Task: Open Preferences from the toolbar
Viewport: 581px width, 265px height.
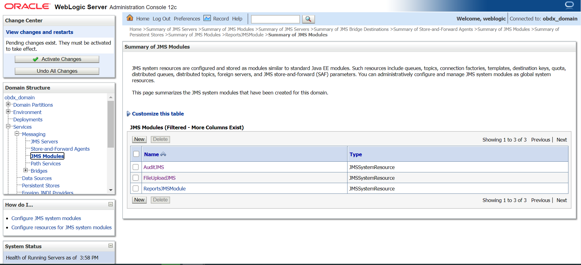Action: click(187, 19)
